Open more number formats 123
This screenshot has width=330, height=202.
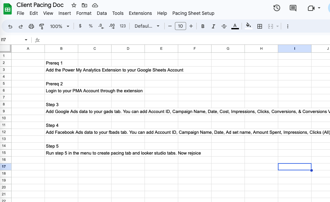[x=123, y=26]
